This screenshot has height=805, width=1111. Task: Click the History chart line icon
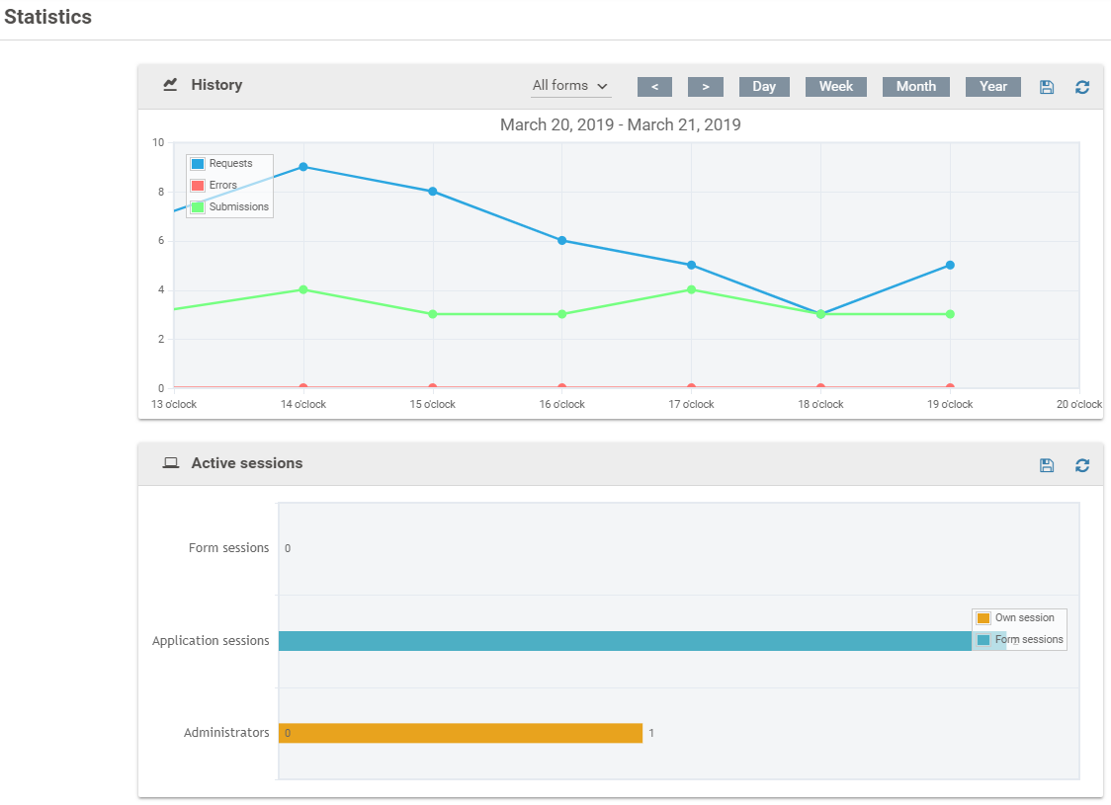click(170, 85)
